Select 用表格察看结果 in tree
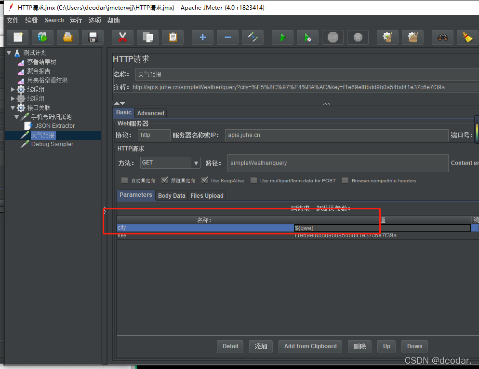479x369 pixels. point(47,81)
